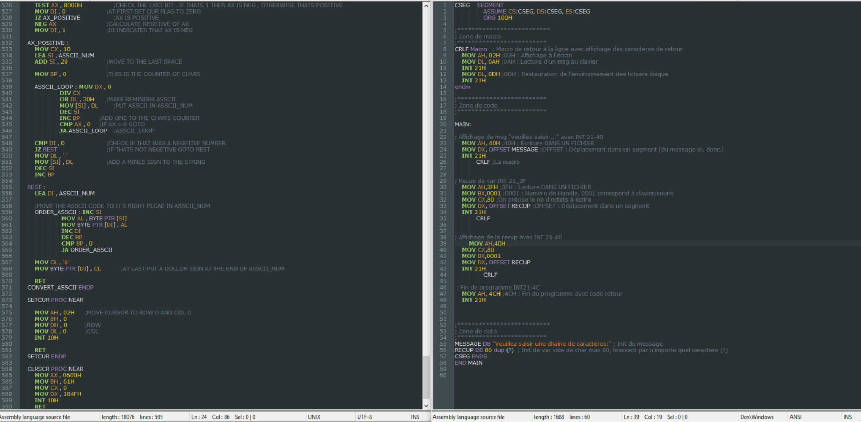861x422 pixels.
Task: Click the UNIX line-ending status entry
Action: (314, 417)
